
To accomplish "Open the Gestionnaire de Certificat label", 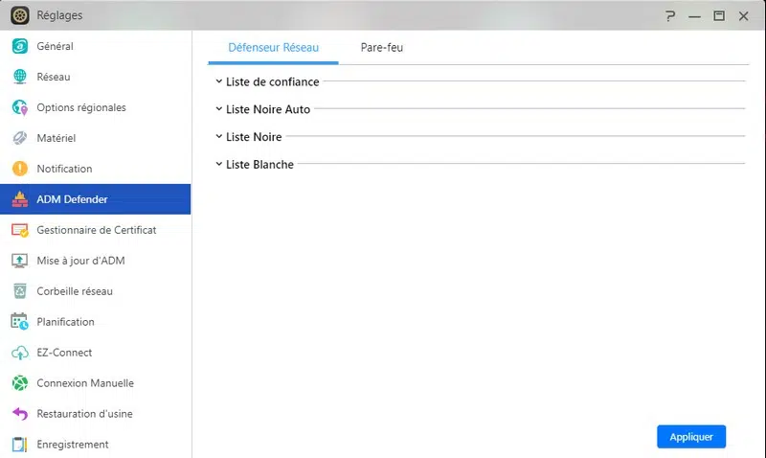I will 97,230.
